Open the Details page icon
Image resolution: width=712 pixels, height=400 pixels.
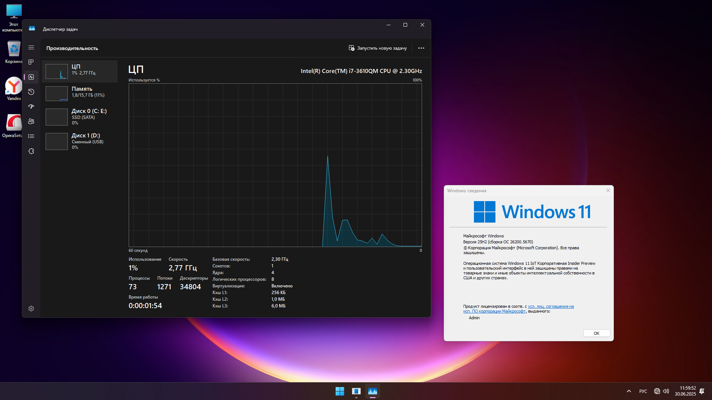[x=31, y=136]
